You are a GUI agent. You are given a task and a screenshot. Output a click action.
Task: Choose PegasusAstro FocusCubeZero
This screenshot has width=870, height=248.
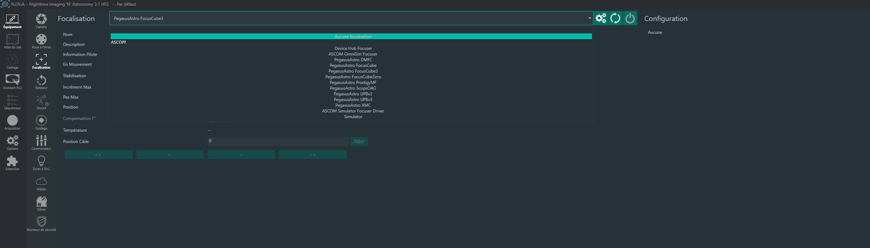tap(353, 77)
